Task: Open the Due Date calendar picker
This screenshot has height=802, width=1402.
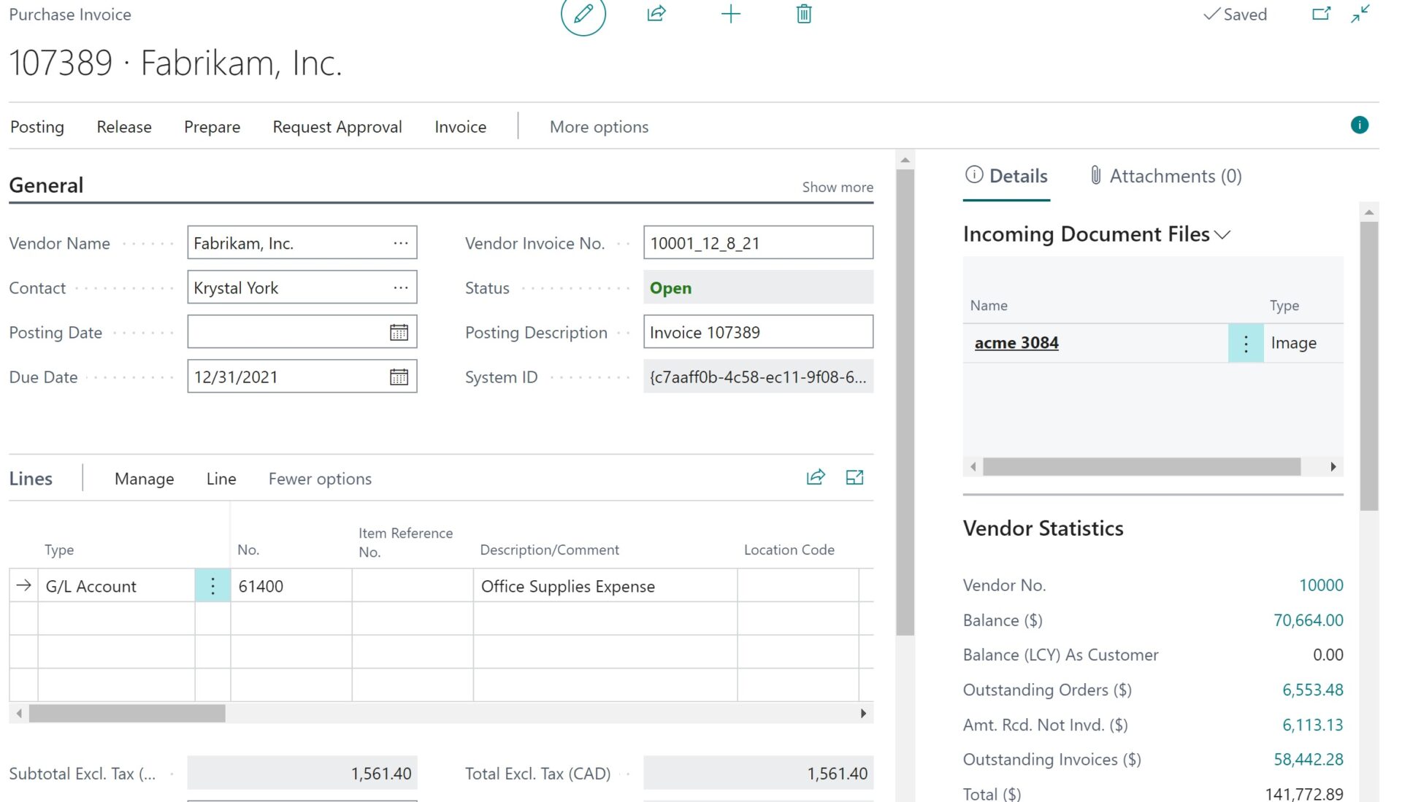Action: tap(398, 377)
